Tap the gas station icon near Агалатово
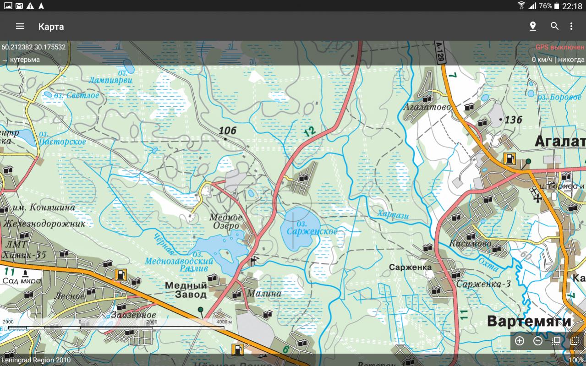 point(509,159)
